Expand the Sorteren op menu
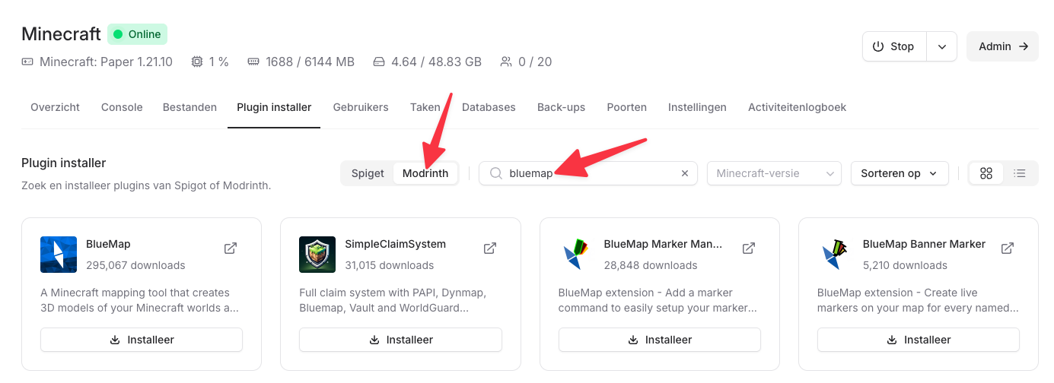This screenshot has width=1054, height=383. click(x=899, y=173)
